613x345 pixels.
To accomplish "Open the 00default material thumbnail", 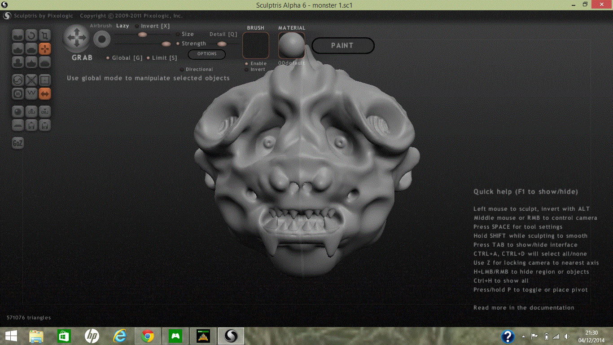I will pyautogui.click(x=292, y=45).
